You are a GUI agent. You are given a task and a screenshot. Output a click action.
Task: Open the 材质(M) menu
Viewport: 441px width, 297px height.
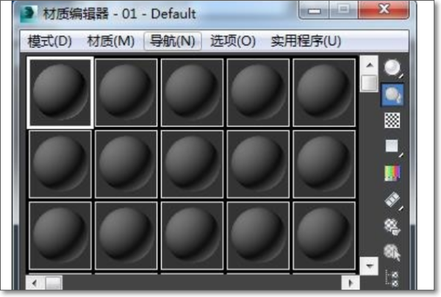pos(111,41)
